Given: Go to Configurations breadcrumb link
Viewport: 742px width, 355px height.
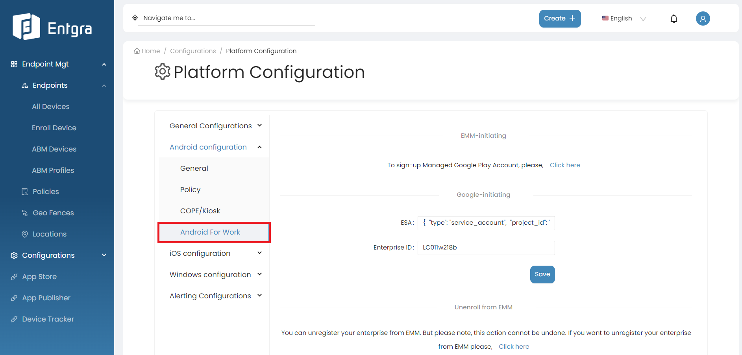Looking at the screenshot, I should (193, 51).
